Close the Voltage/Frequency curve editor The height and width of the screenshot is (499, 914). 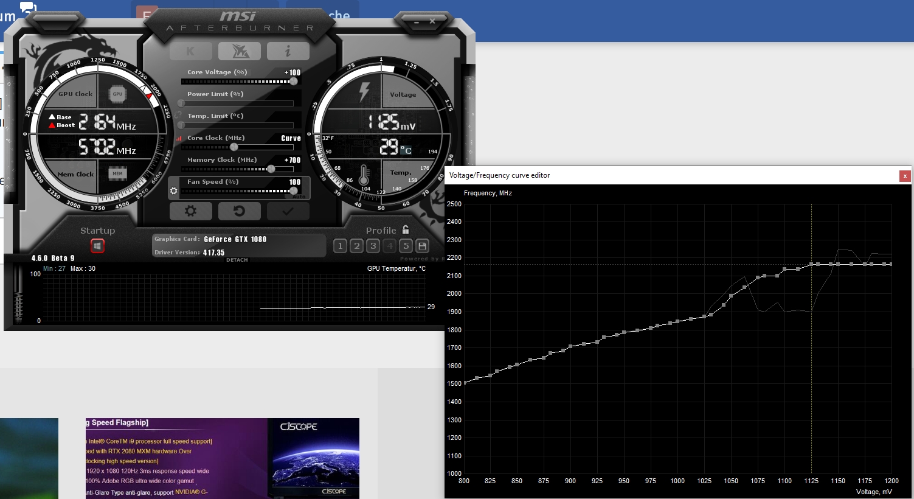pos(905,176)
